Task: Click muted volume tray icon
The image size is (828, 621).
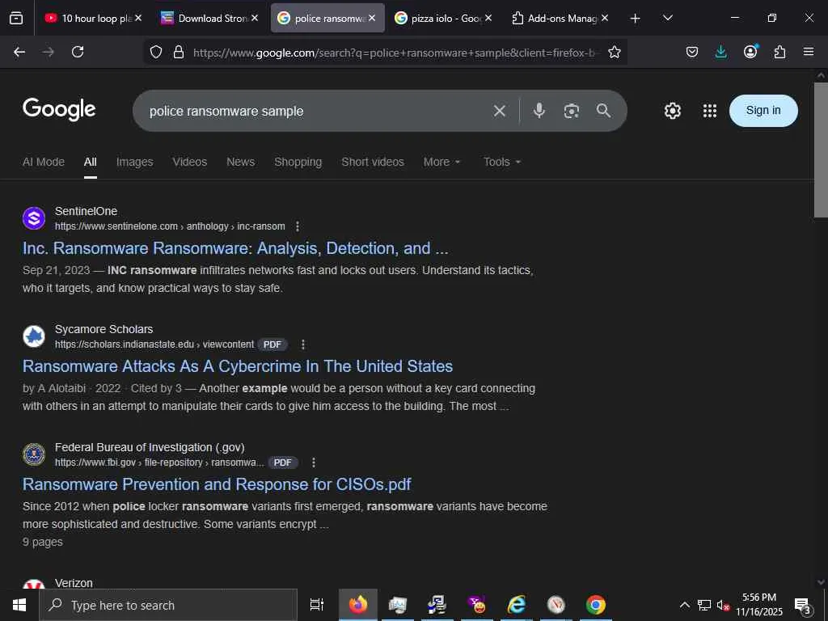Action: [x=723, y=606]
